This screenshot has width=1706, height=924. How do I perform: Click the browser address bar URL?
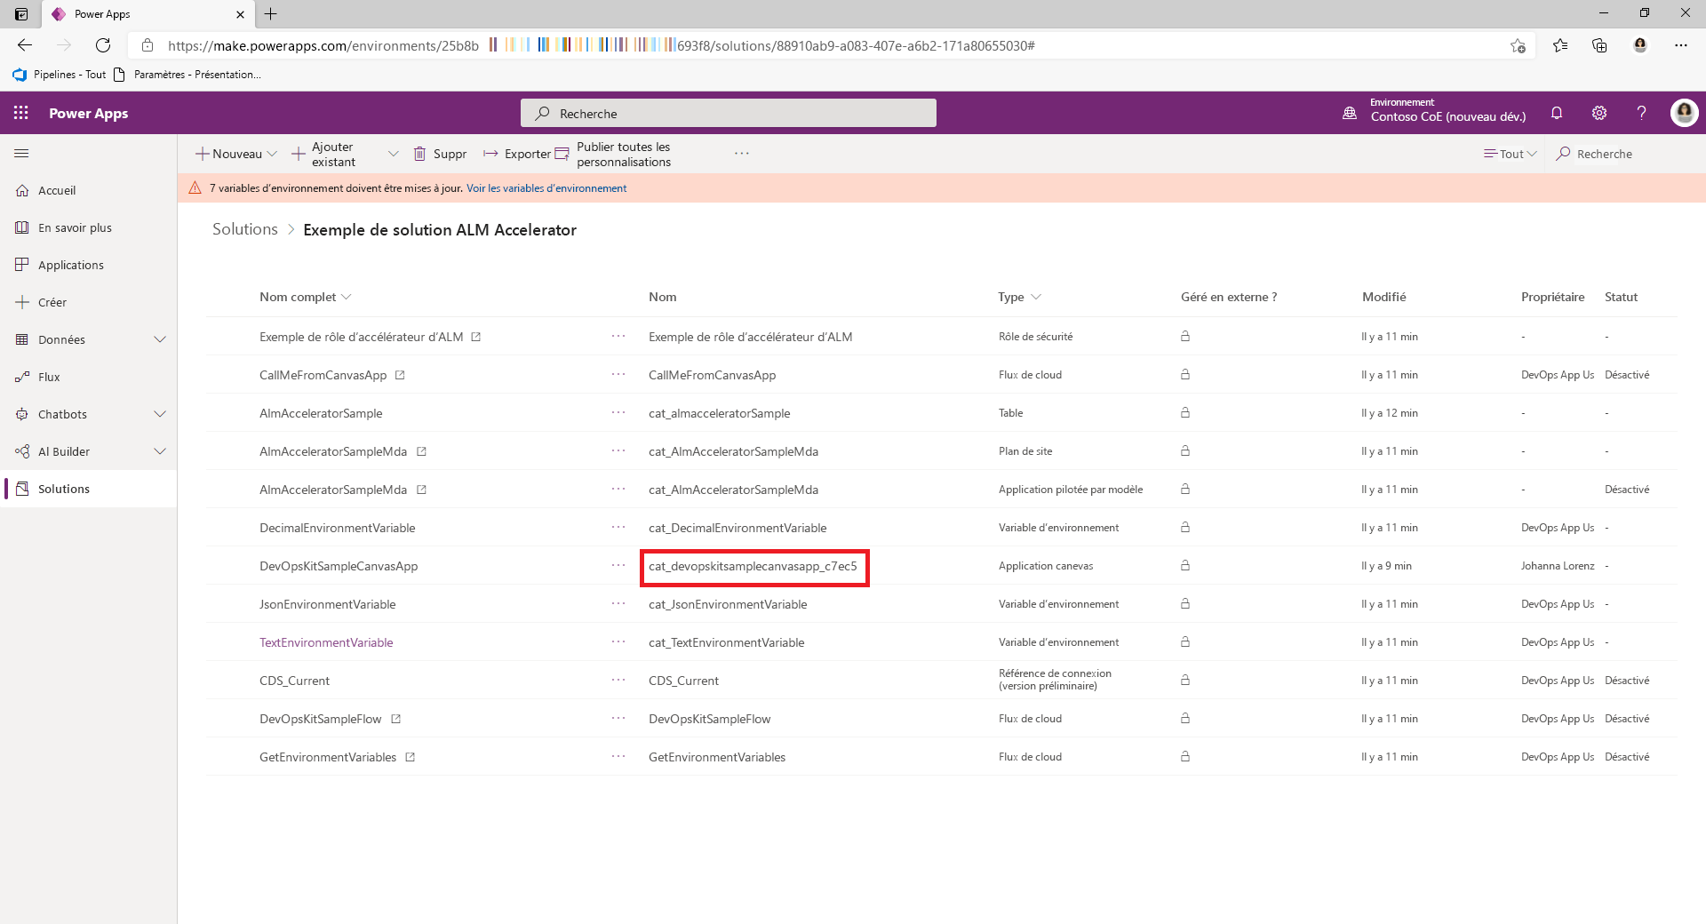(x=601, y=45)
